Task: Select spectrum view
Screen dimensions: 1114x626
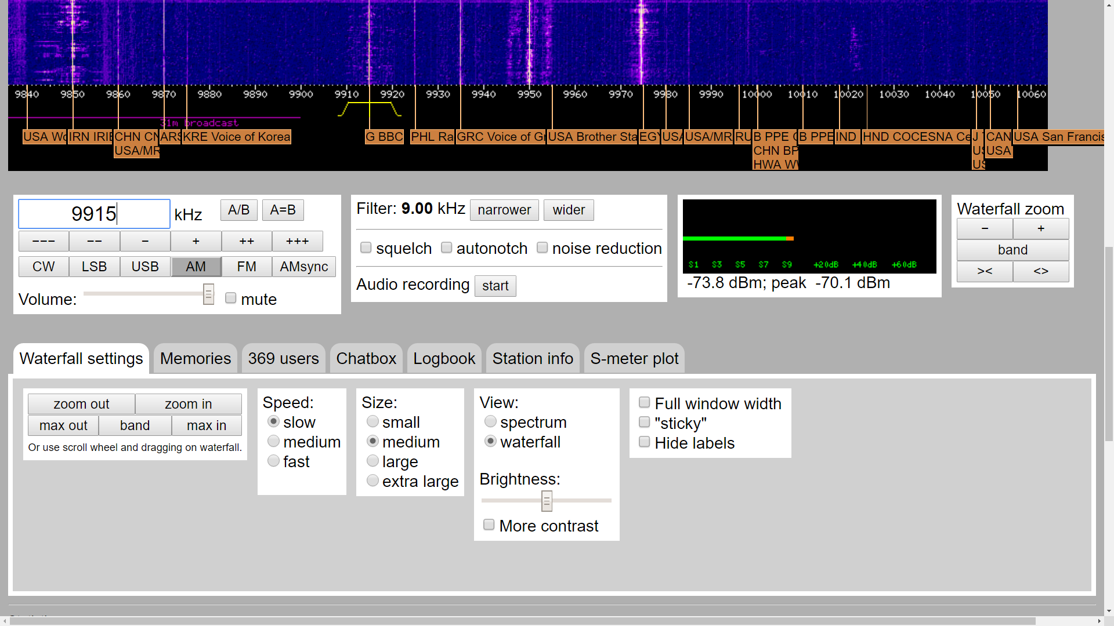Action: click(x=491, y=421)
